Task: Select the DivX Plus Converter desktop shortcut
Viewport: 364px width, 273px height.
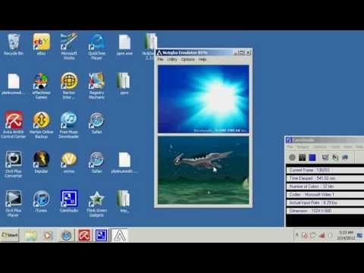Action: (14, 165)
